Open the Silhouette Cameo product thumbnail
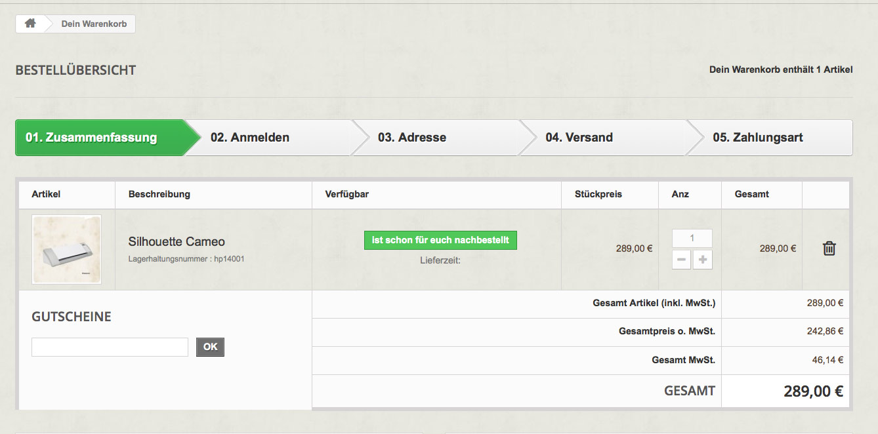This screenshot has height=434, width=878. (x=66, y=249)
